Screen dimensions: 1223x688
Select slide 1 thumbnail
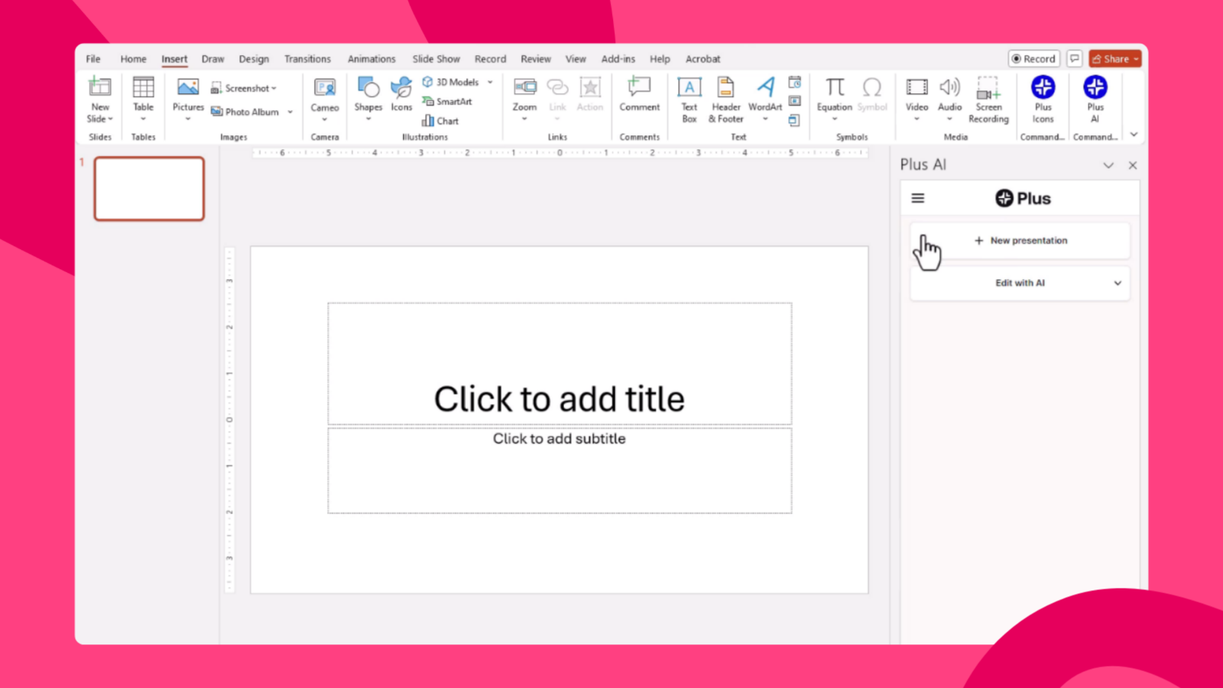[x=149, y=188]
